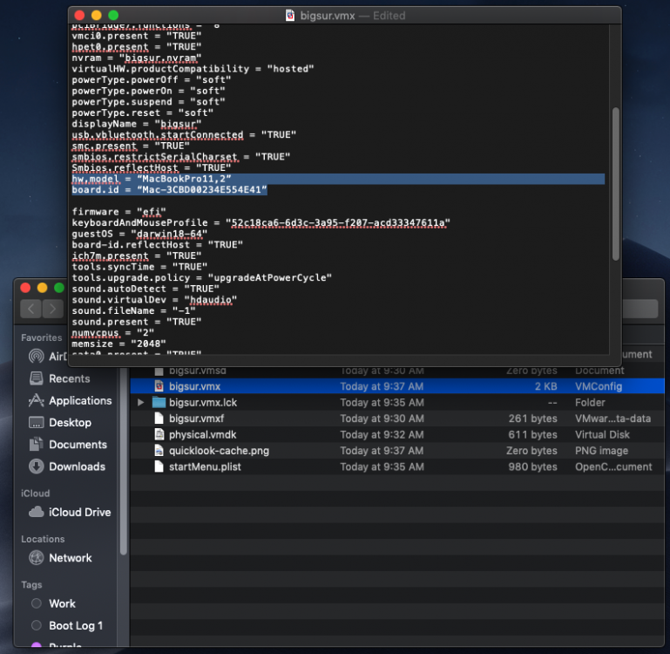
Task: Close the bigsur.vmx editor window
Action: 79,16
